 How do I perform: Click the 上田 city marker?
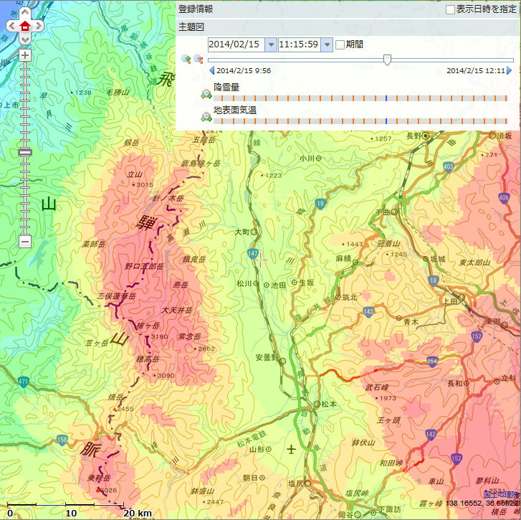point(462,297)
